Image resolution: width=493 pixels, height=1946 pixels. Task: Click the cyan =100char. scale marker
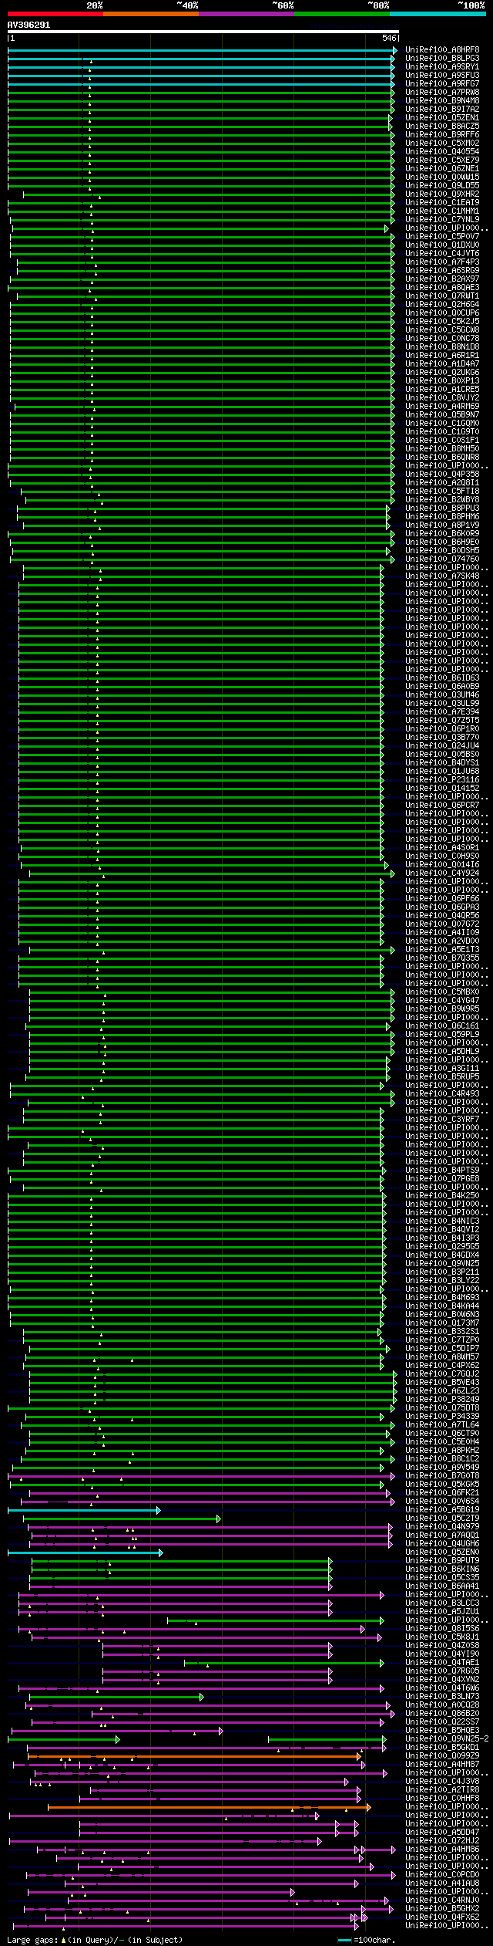pos(344,1940)
